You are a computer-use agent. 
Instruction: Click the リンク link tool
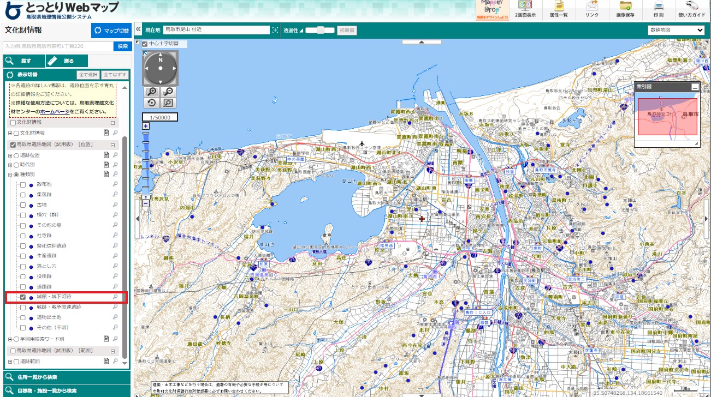pyautogui.click(x=592, y=10)
